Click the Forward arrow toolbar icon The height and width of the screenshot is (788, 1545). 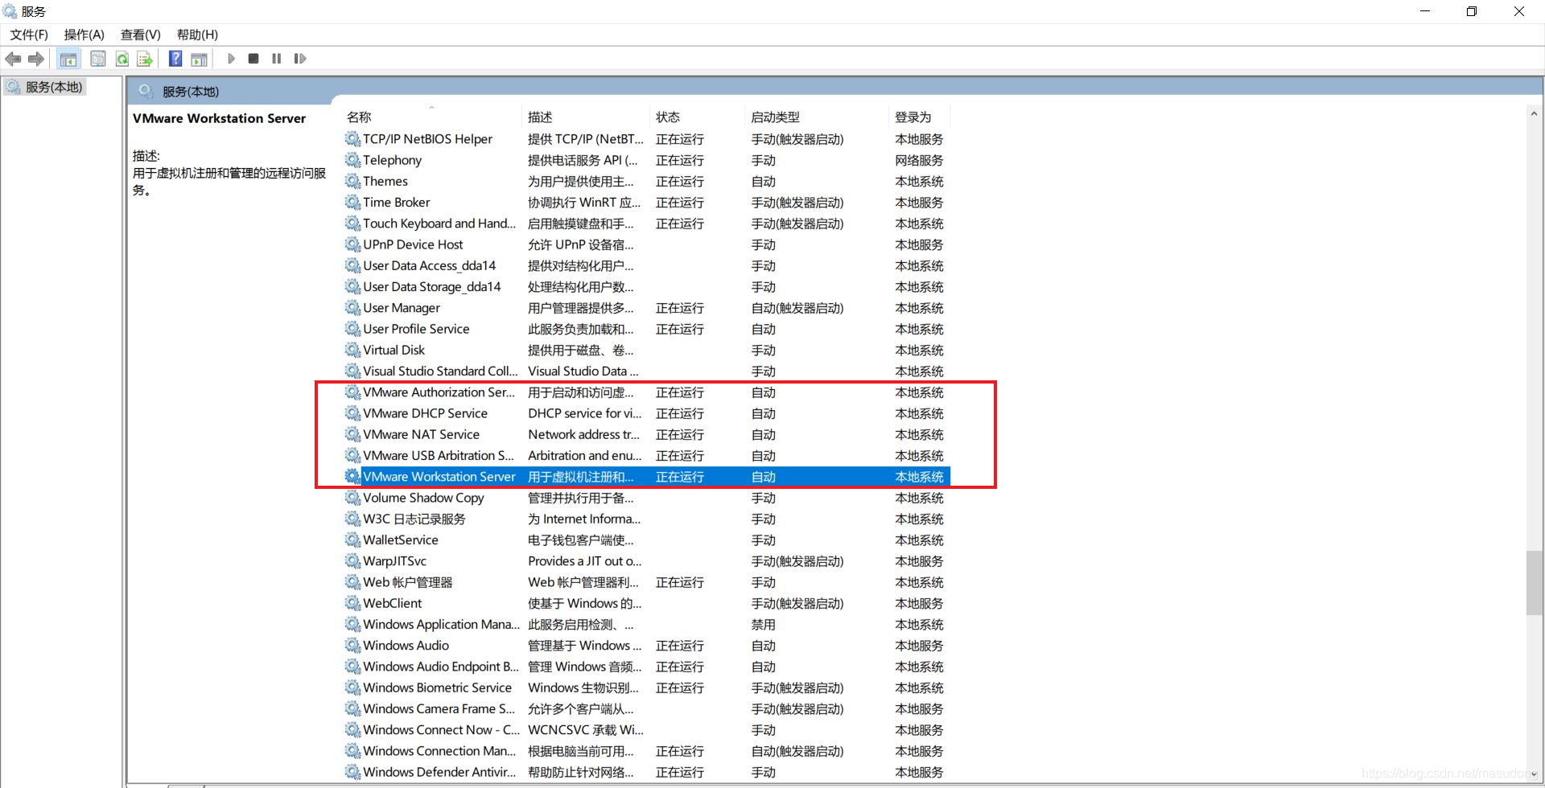[x=35, y=59]
